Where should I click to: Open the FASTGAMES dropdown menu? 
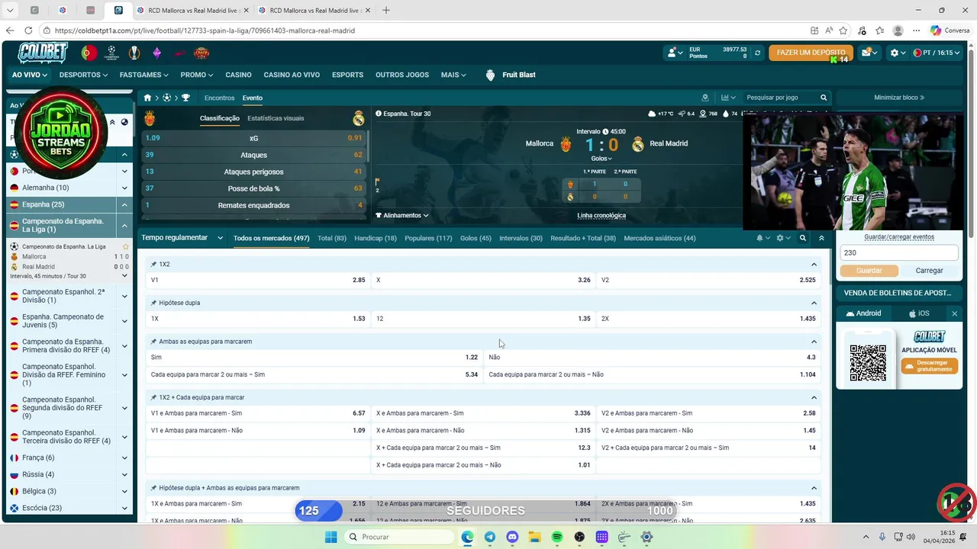[143, 75]
